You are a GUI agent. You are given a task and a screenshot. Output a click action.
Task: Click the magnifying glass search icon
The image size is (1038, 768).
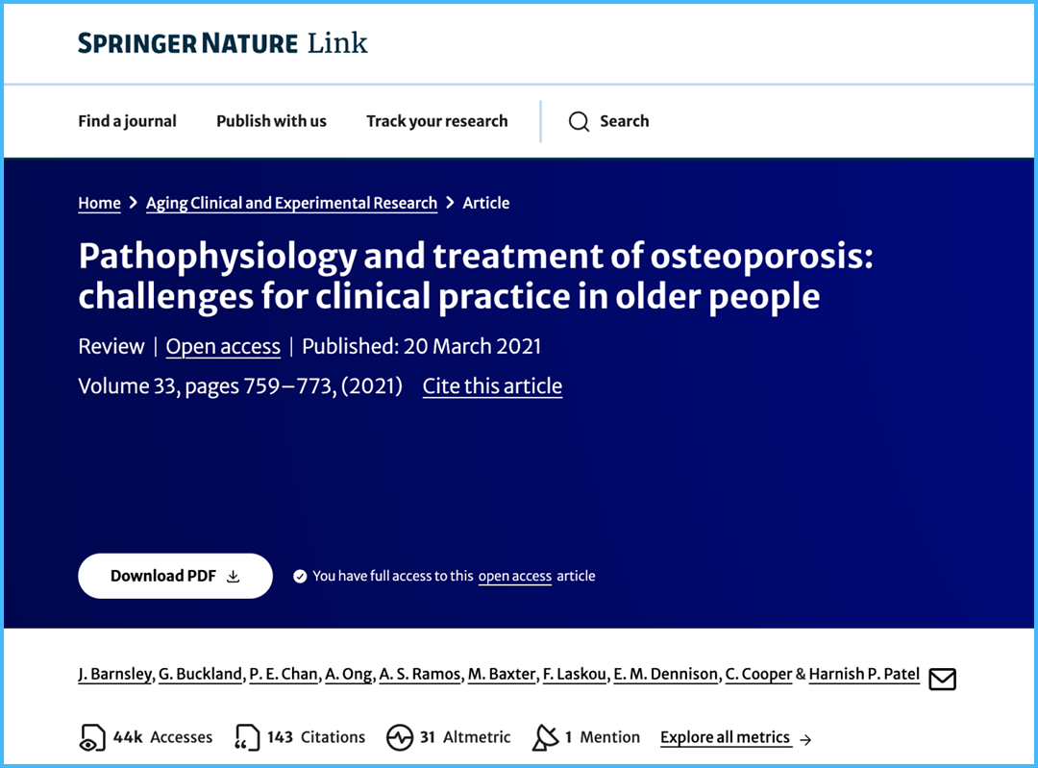pos(579,122)
